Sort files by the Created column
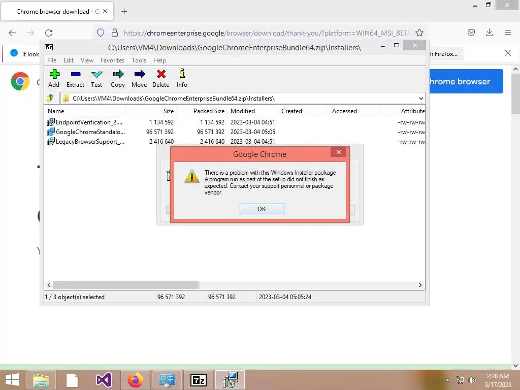This screenshot has width=520, height=390. tap(303, 111)
